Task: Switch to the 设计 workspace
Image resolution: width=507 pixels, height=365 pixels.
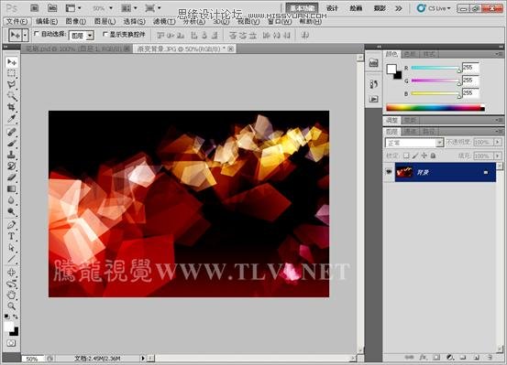Action: [x=332, y=8]
